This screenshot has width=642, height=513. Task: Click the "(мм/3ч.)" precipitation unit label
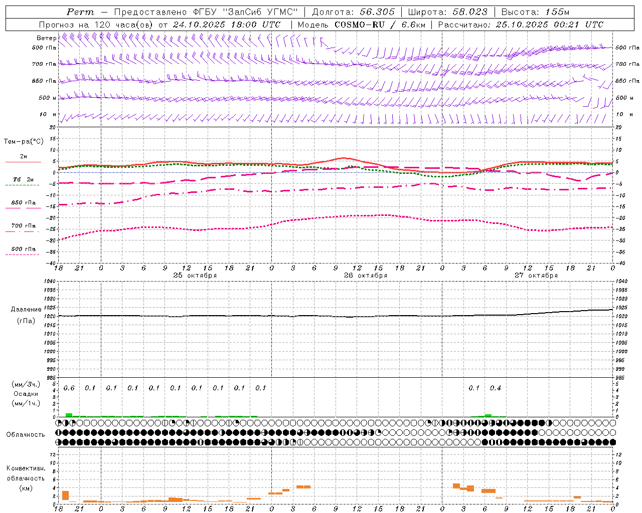click(26, 384)
